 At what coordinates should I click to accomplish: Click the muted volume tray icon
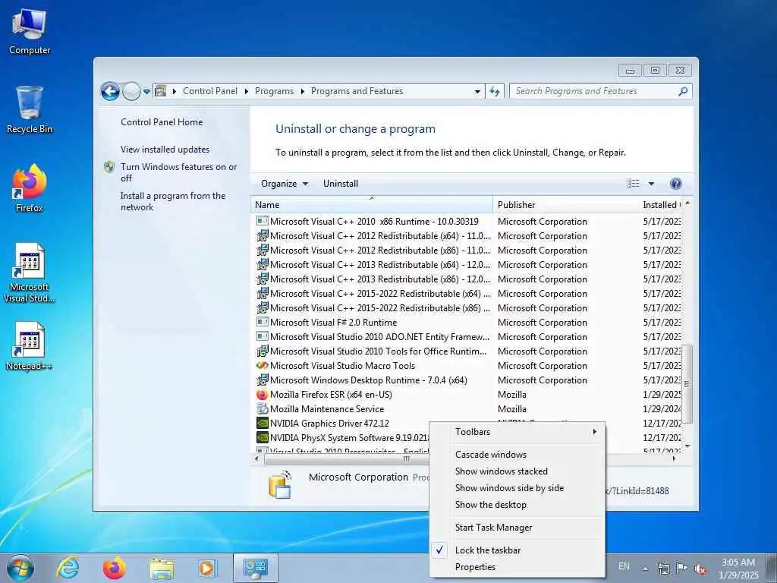click(700, 569)
